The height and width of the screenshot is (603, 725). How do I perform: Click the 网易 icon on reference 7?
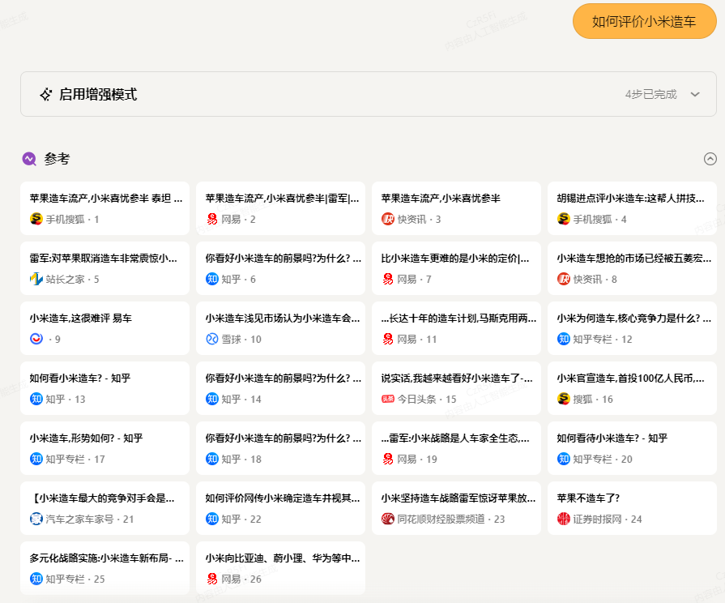[387, 279]
